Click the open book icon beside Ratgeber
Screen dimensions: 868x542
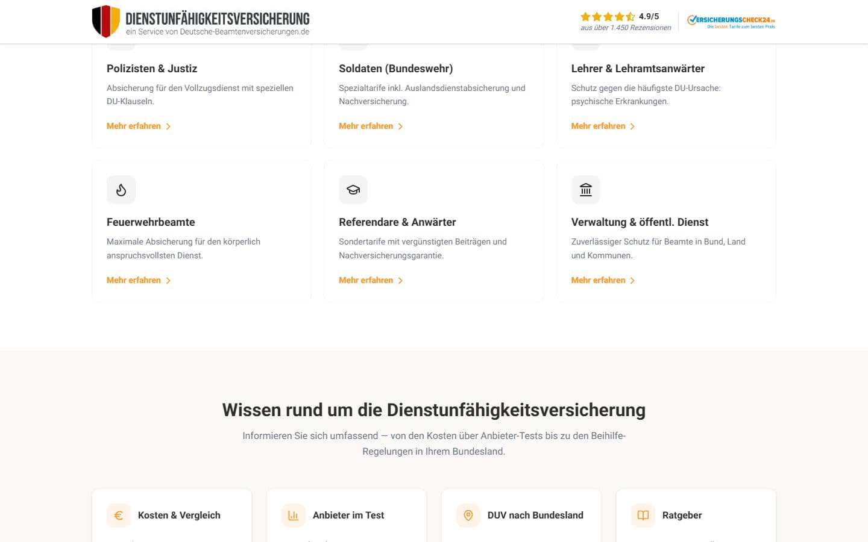pos(643,516)
